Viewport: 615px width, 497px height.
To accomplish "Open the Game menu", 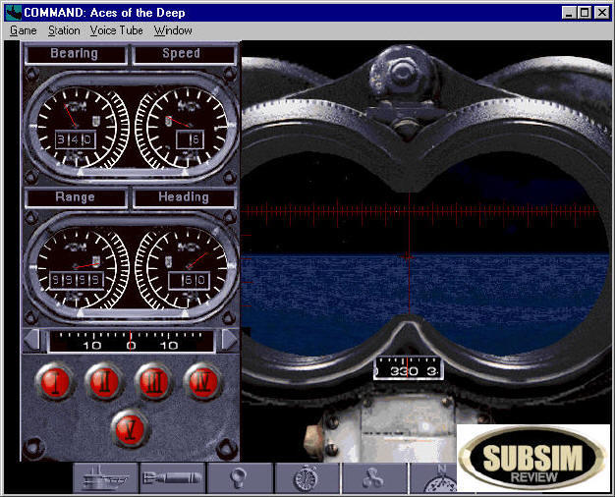I will [x=24, y=30].
